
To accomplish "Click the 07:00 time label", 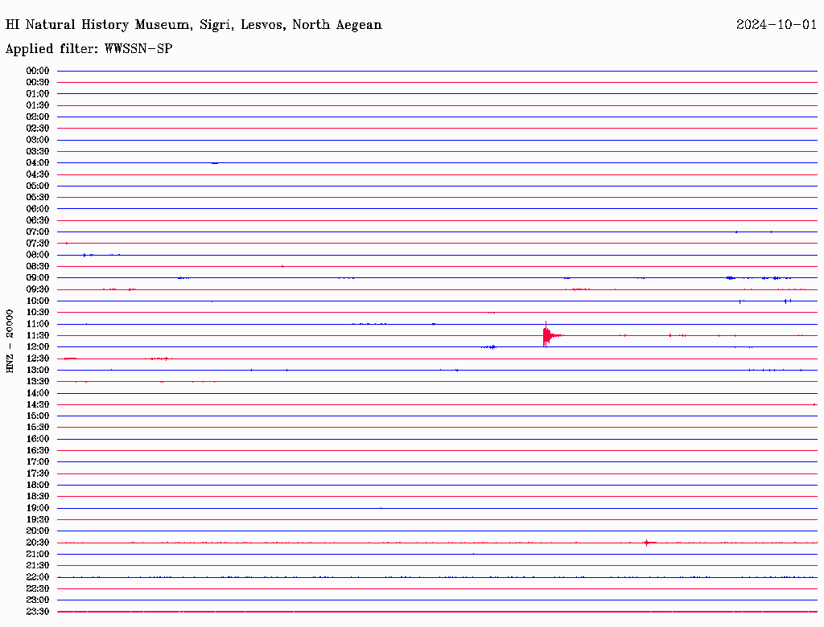I will [38, 232].
